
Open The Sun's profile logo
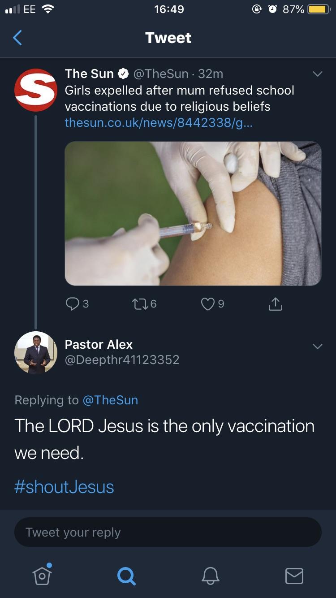pos(36,90)
